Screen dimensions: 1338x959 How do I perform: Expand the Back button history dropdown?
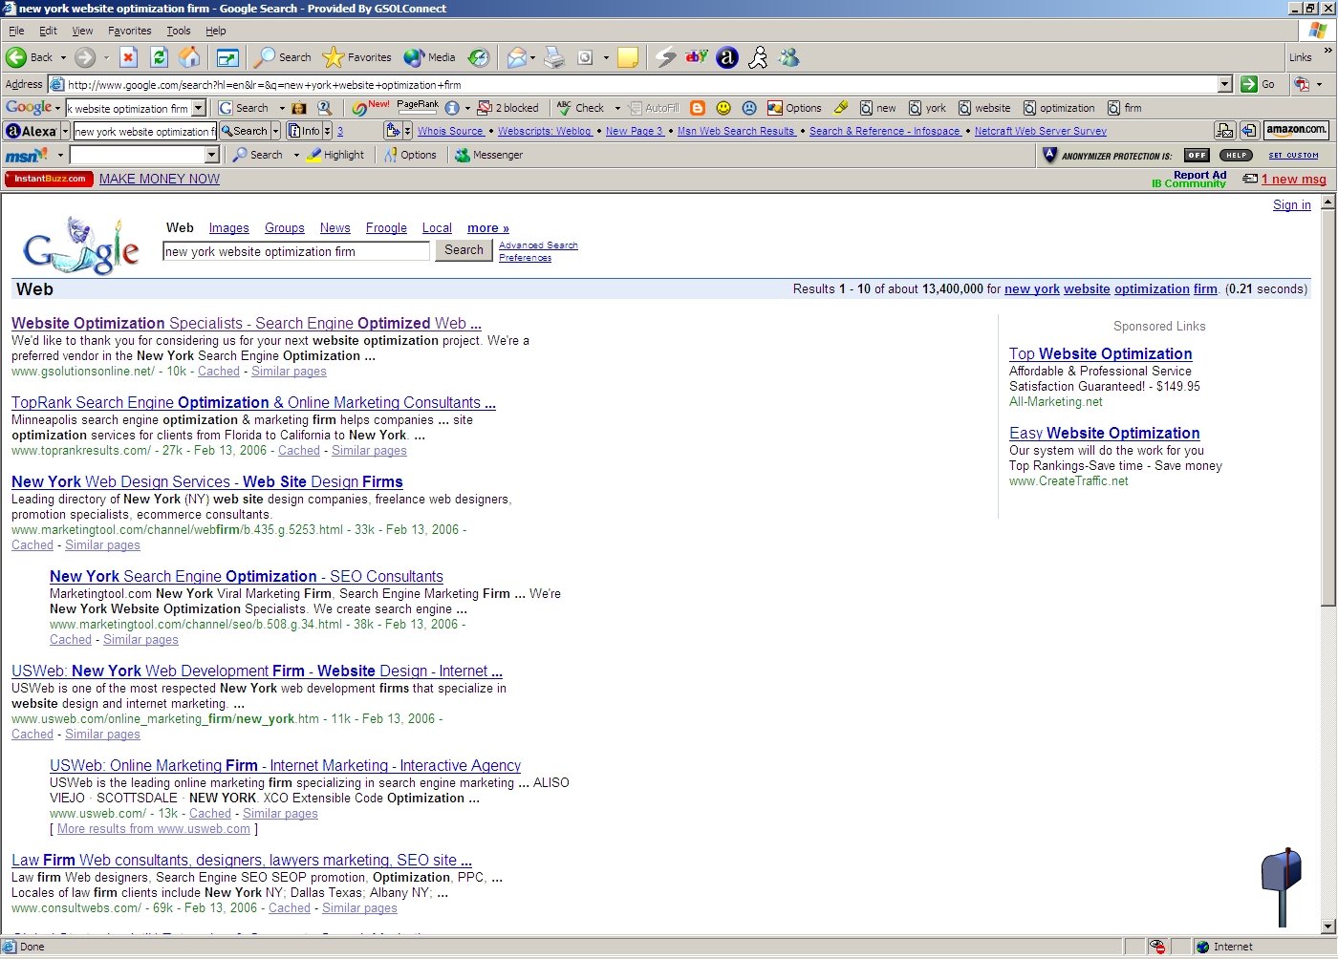pos(63,58)
